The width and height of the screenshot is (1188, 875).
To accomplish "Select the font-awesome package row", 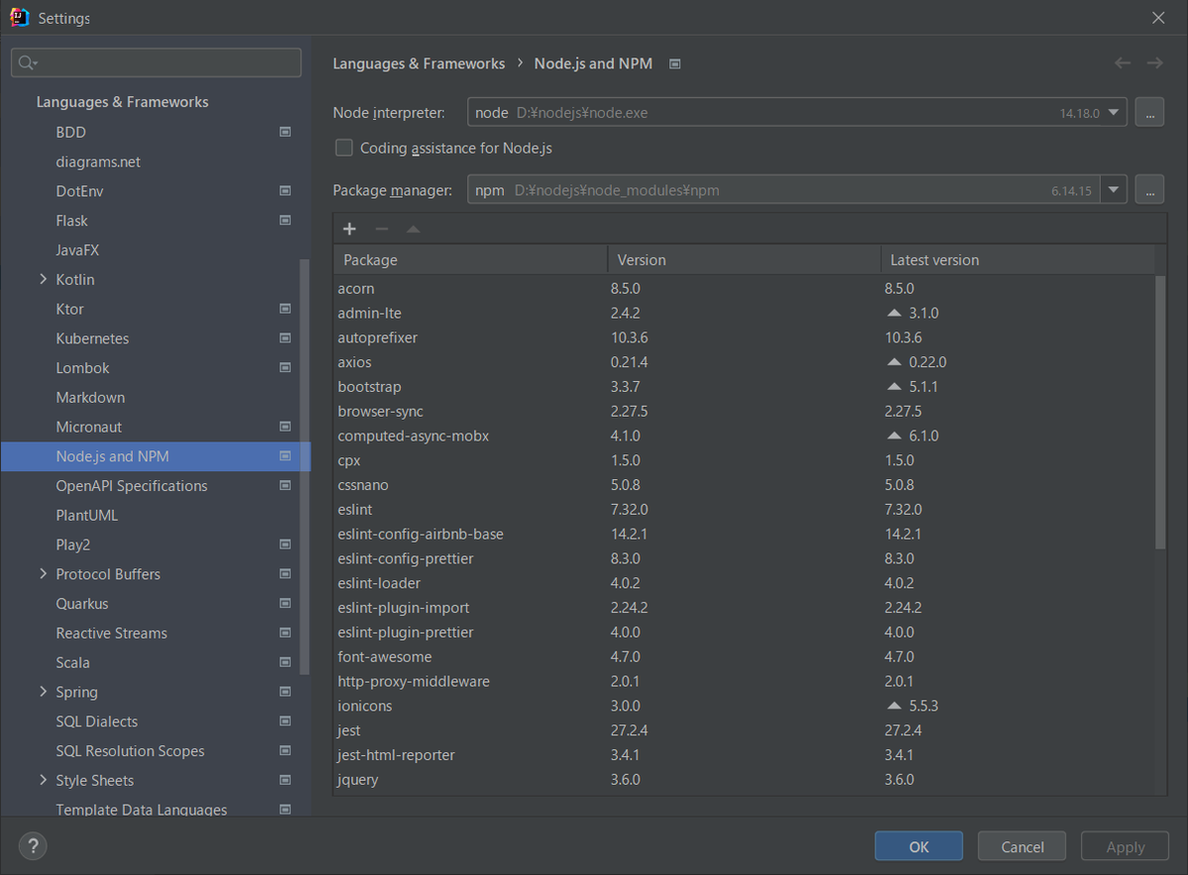I will coord(744,656).
